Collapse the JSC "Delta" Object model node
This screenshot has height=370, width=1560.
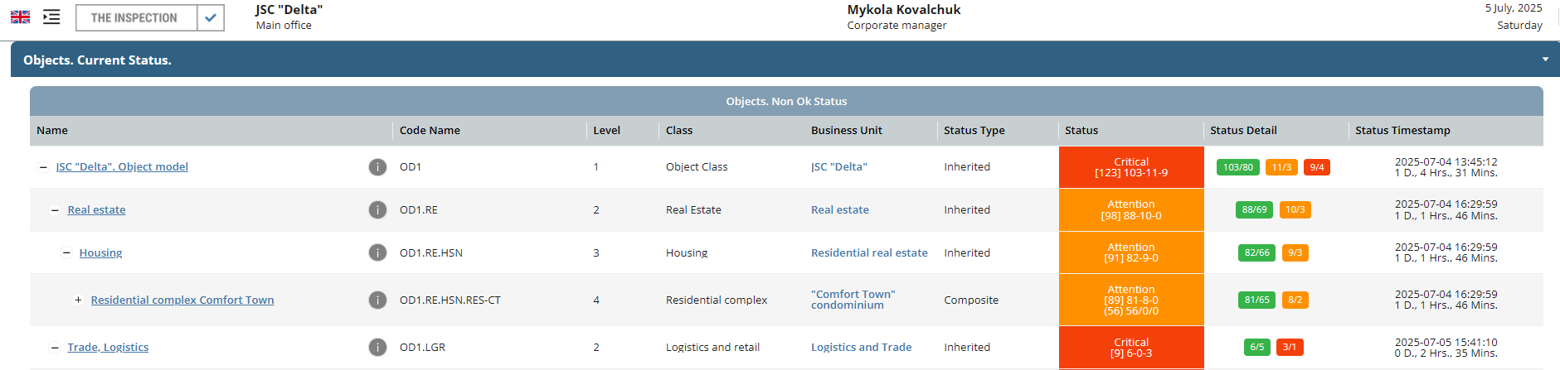coord(43,167)
